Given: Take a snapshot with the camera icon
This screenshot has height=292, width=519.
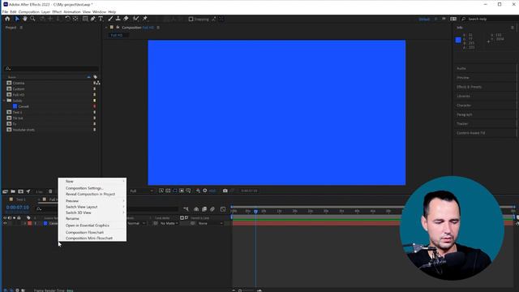Looking at the screenshot, I should tap(225, 191).
